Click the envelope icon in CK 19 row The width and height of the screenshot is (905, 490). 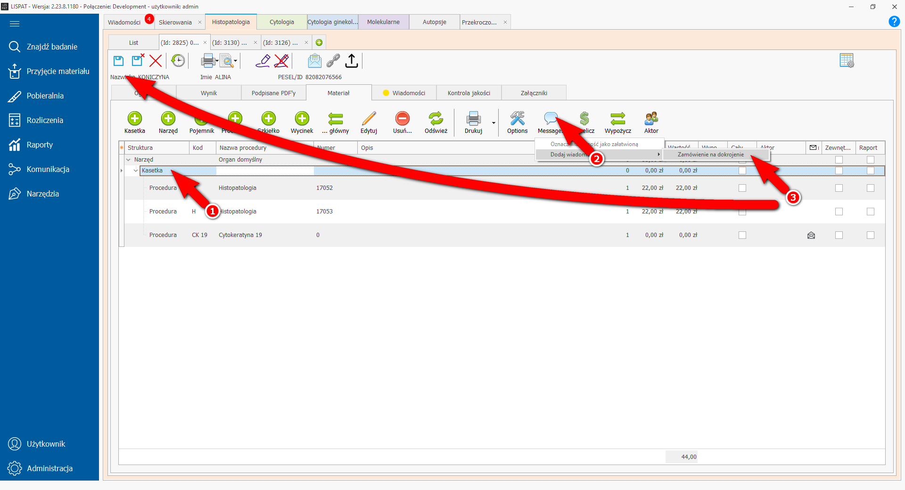(x=811, y=235)
